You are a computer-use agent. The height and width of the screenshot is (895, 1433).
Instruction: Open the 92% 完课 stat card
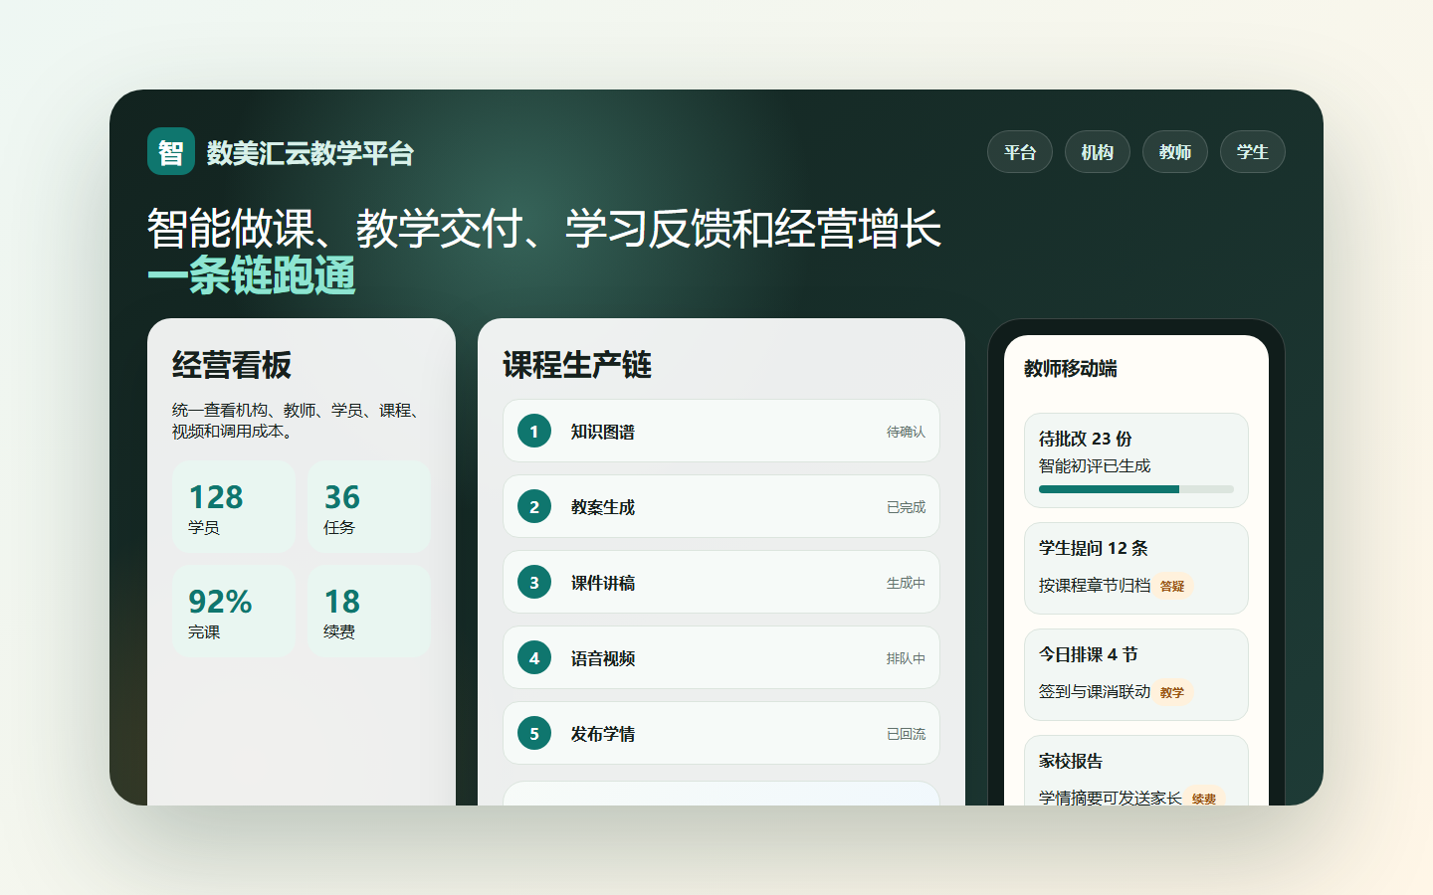coord(234,611)
